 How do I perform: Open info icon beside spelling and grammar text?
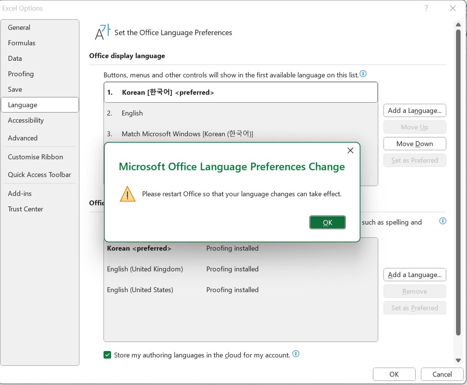pyautogui.click(x=443, y=221)
